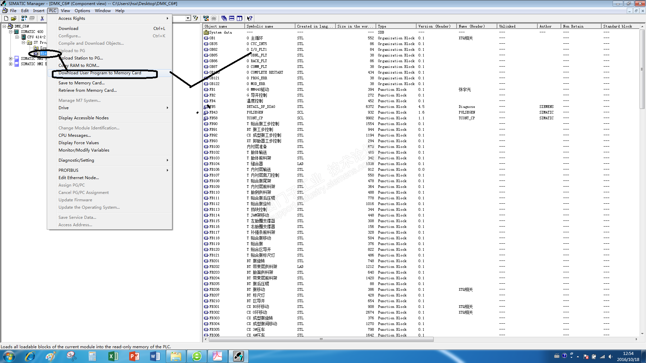Select the OB35 block in the list
646x363 pixels.
213,44
